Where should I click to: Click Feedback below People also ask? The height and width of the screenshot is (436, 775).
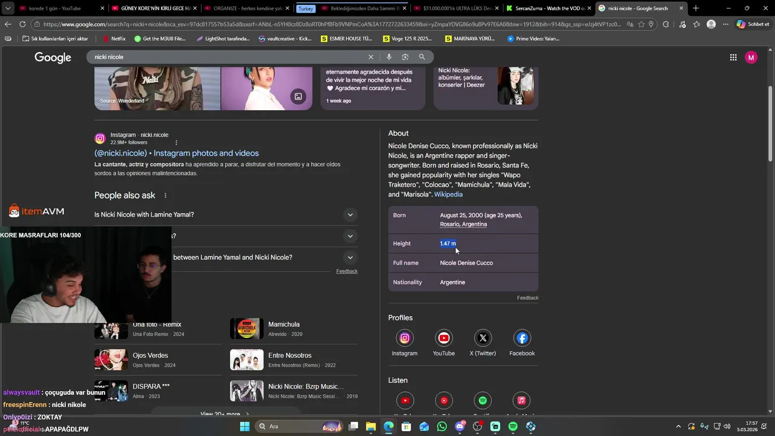[347, 271]
